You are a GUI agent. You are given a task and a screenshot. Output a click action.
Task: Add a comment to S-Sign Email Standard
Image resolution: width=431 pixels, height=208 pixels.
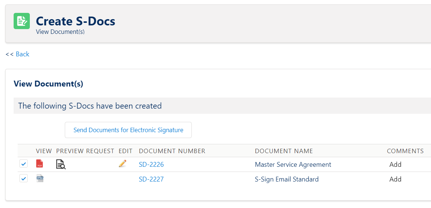(395, 179)
